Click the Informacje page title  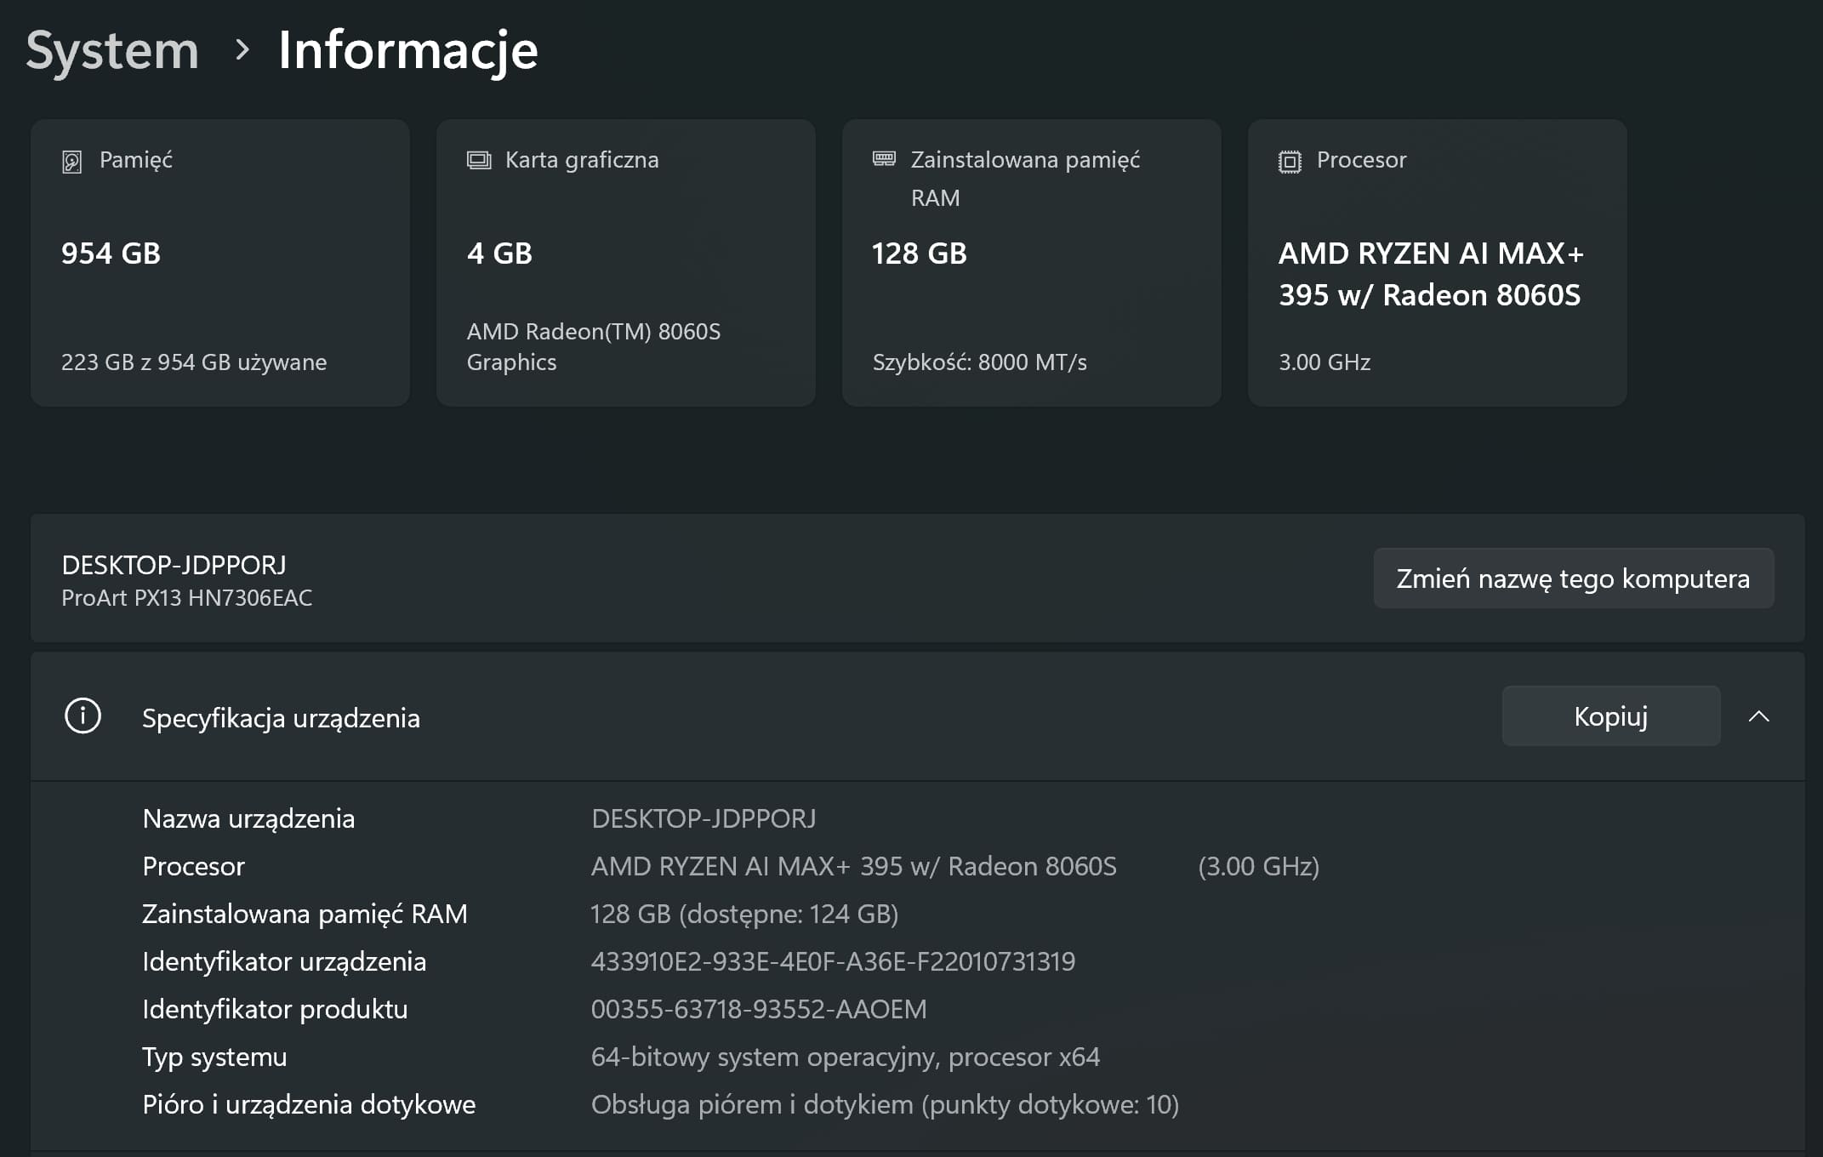408,50
